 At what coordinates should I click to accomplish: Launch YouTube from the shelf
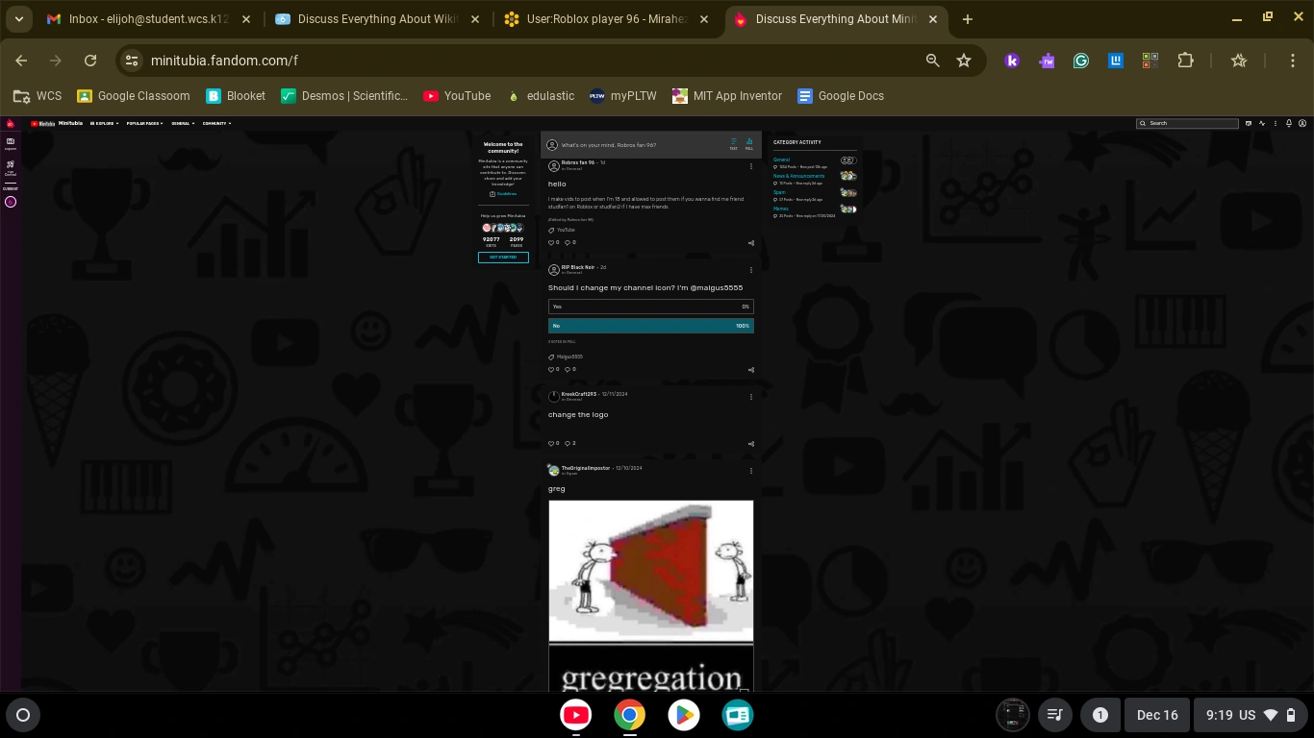click(576, 714)
